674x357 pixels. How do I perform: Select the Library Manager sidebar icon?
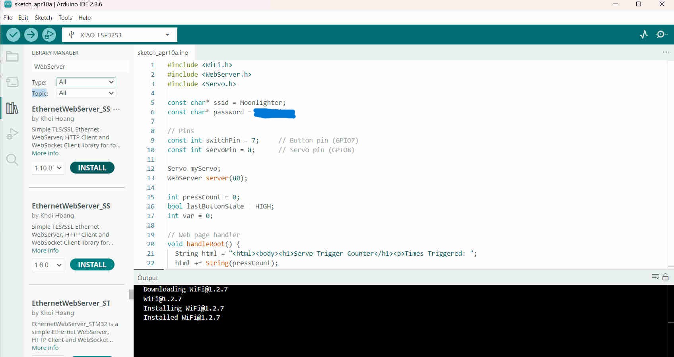(x=12, y=108)
